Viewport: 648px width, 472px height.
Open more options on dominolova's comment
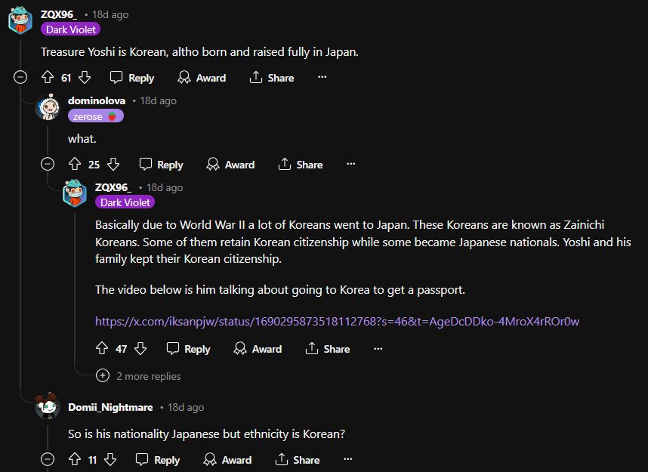point(350,164)
